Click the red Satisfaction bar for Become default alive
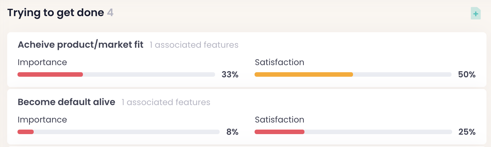Screen dimensions: 491x147 (x=280, y=132)
